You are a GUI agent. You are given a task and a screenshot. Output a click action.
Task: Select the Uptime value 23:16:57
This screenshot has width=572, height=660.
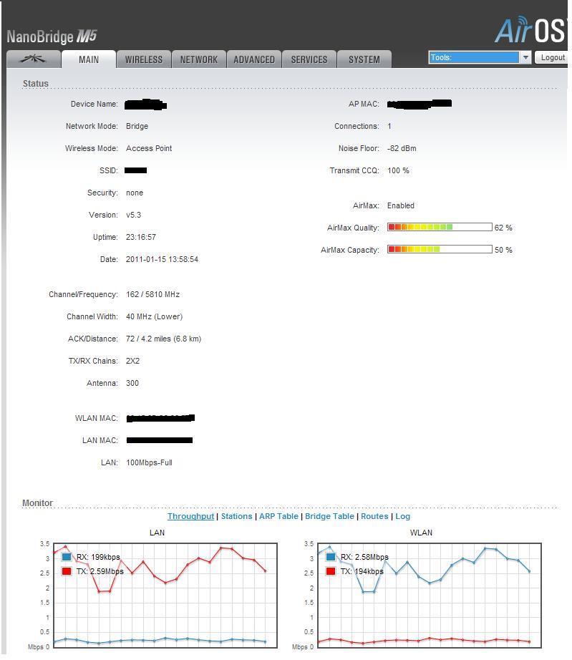(x=141, y=237)
